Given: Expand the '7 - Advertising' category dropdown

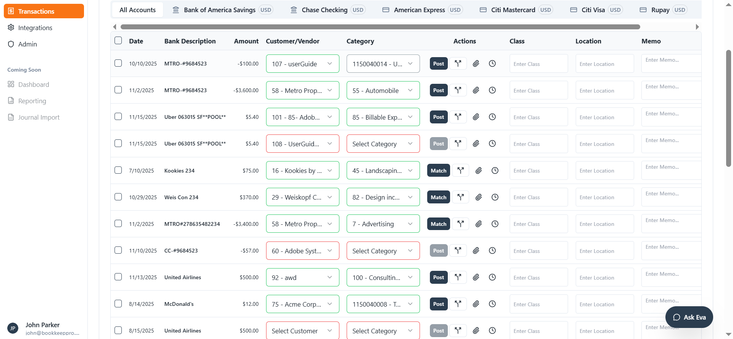Looking at the screenshot, I should click(383, 224).
